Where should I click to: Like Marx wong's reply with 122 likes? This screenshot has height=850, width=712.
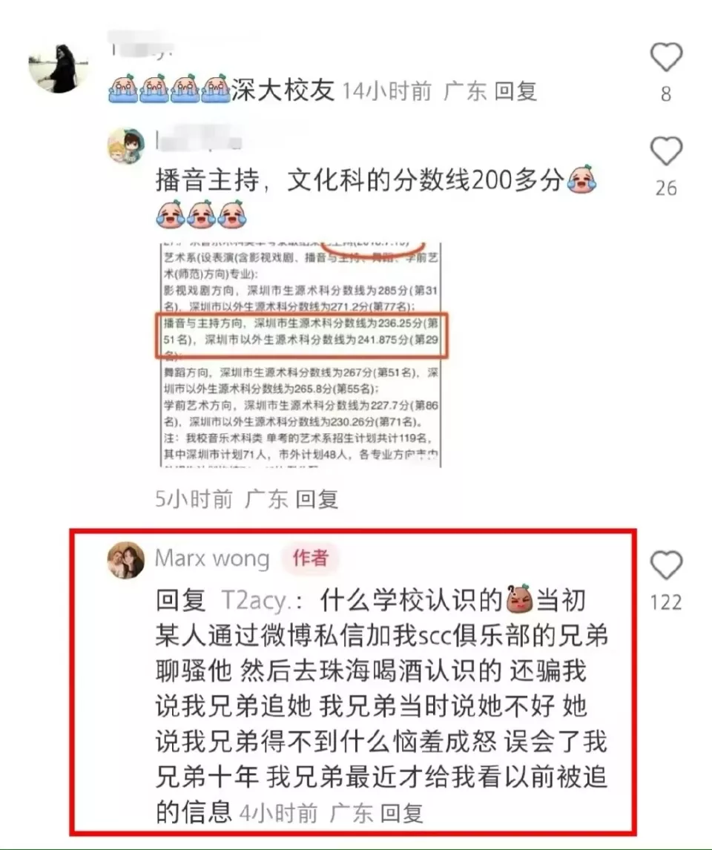(666, 565)
